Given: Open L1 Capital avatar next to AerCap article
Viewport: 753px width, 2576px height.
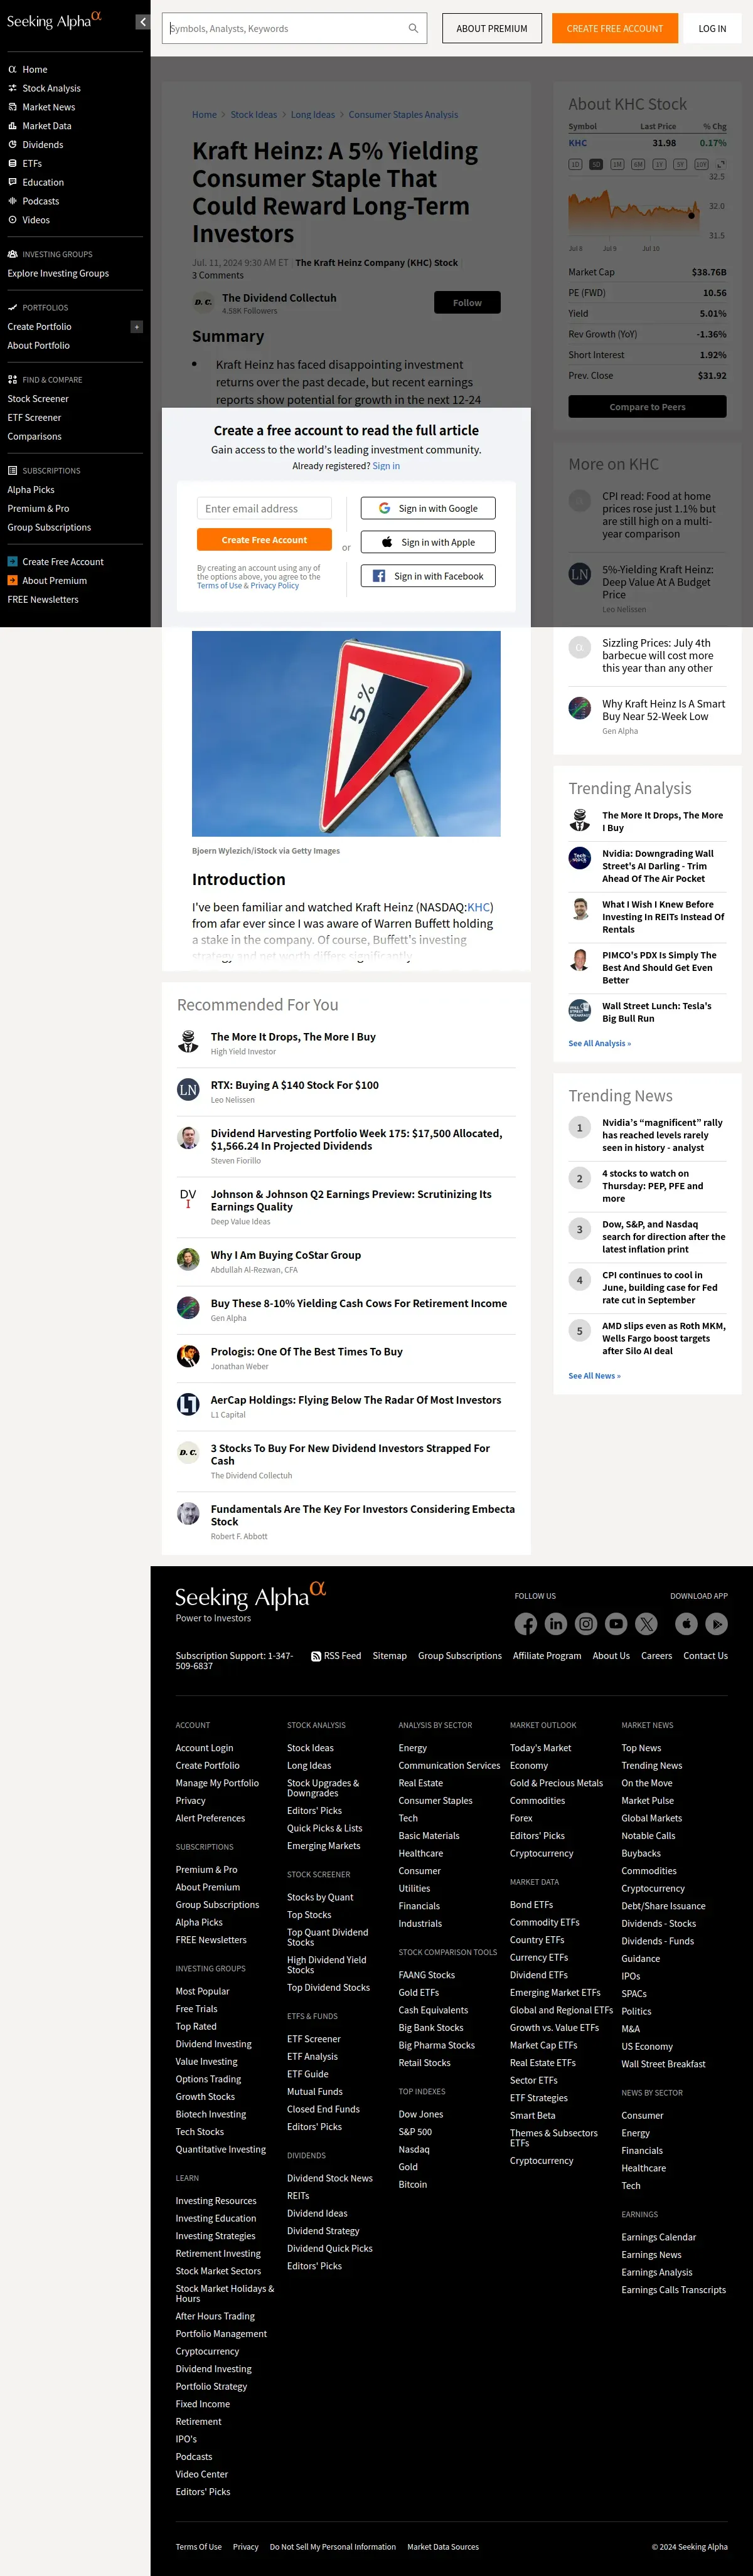Looking at the screenshot, I should pyautogui.click(x=188, y=1404).
